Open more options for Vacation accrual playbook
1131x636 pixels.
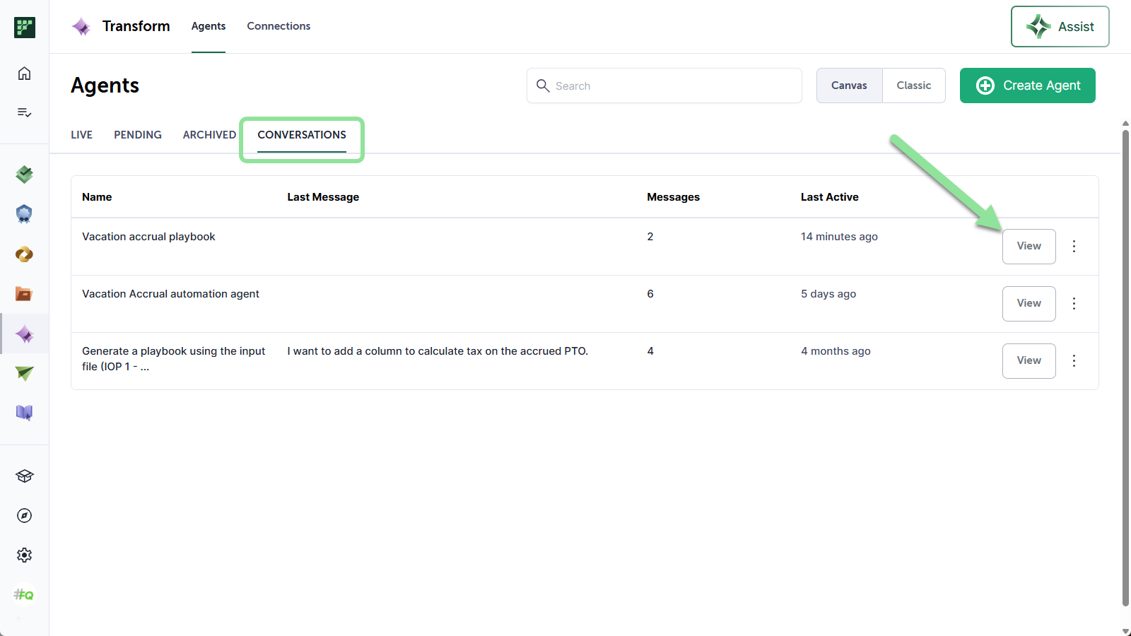(x=1074, y=247)
